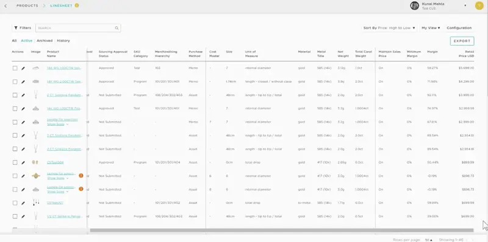Click the edit pencil on the $3,999.00 row
The width and height of the screenshot is (488, 242).
click(x=23, y=95)
